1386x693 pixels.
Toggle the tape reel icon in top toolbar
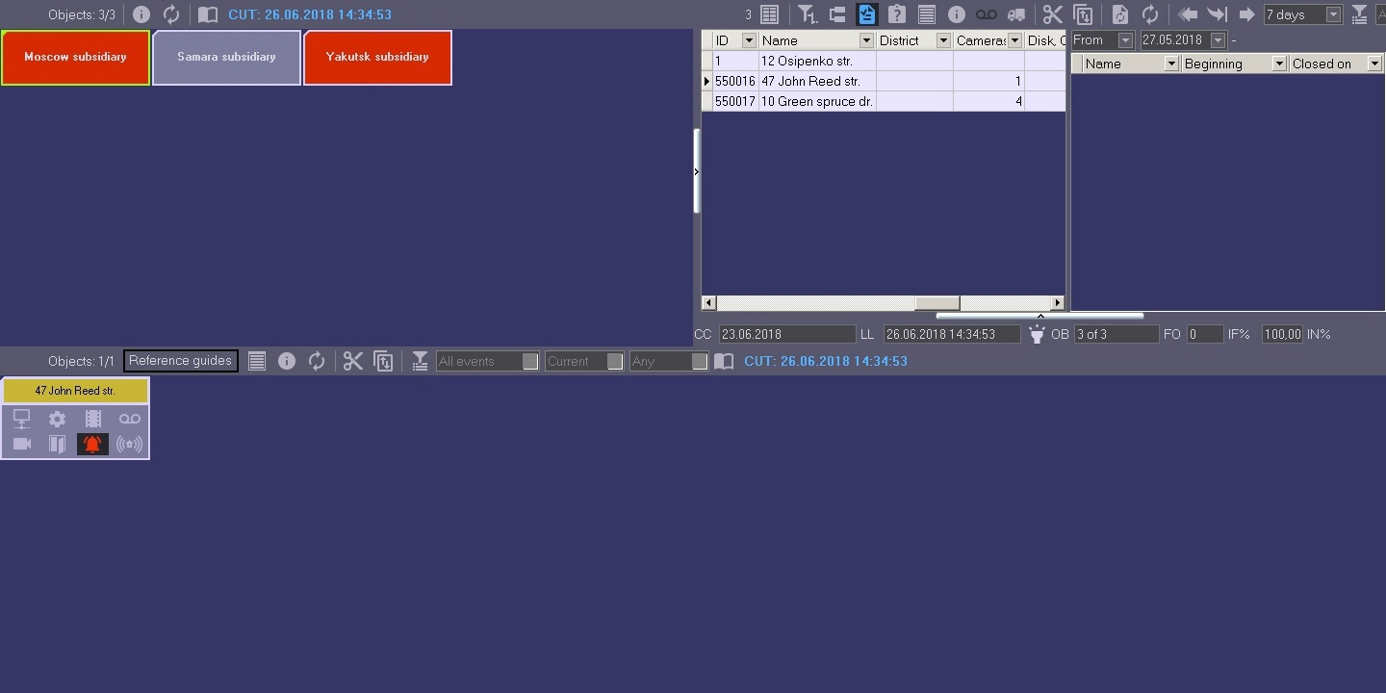coord(987,14)
